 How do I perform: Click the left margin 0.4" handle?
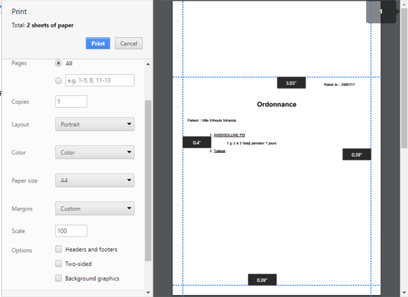[x=196, y=143]
